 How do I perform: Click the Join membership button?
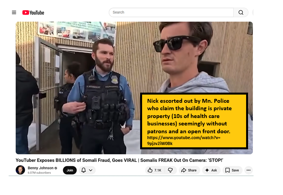(69, 170)
